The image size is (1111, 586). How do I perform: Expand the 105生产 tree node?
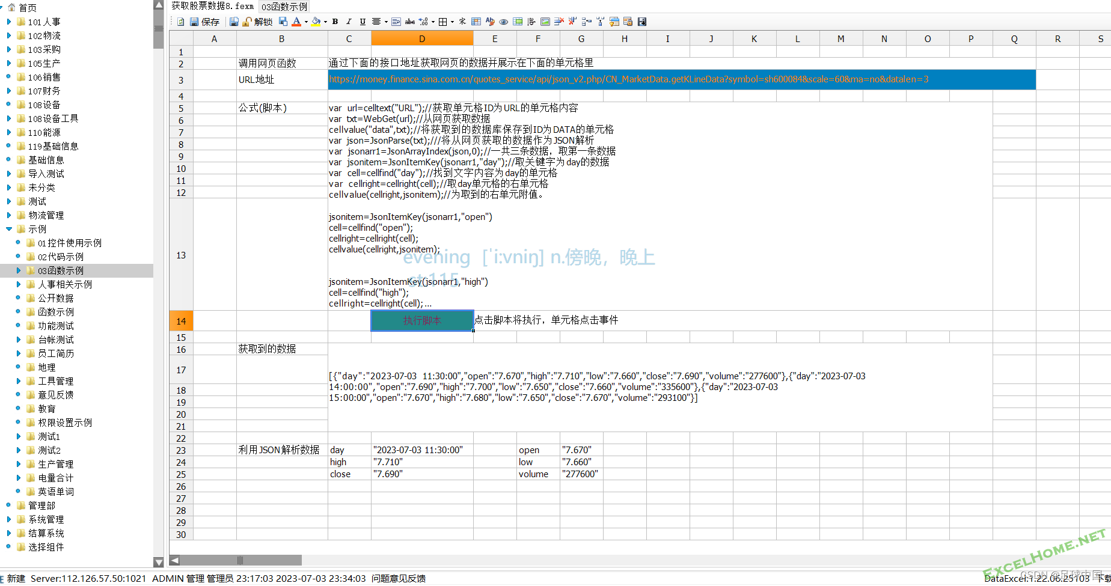[x=8, y=63]
